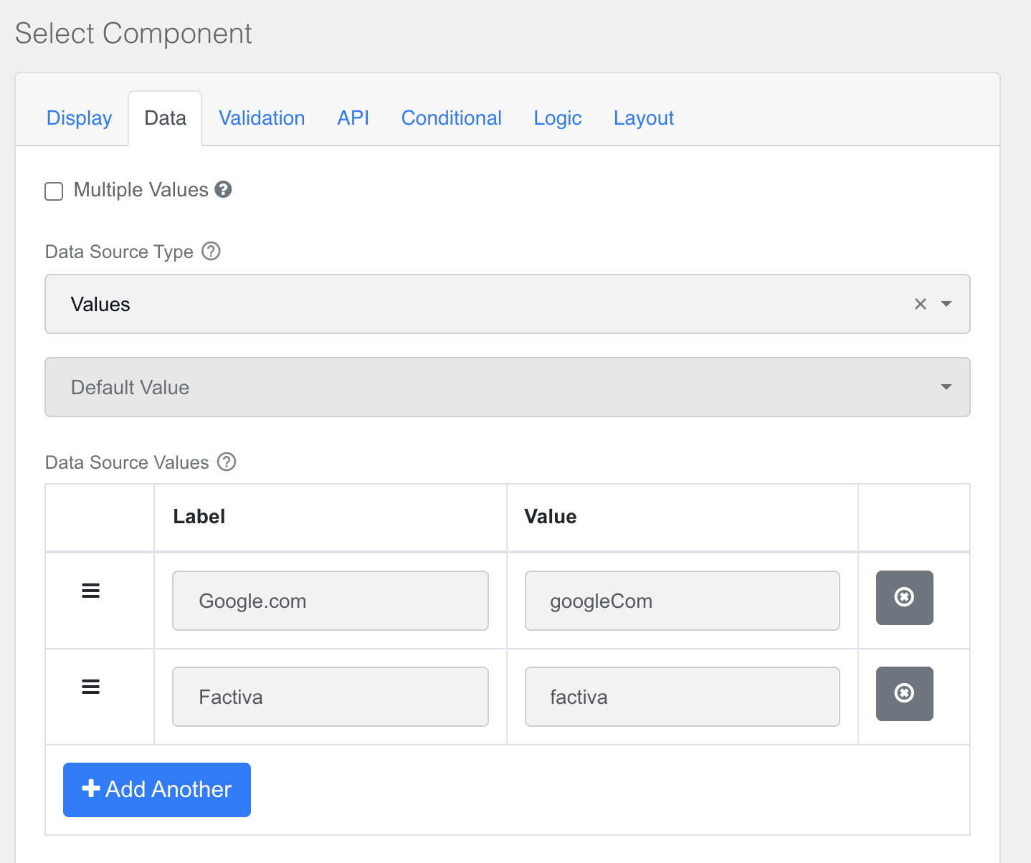This screenshot has width=1031, height=863.
Task: Remove the Google.com row
Action: tap(904, 598)
